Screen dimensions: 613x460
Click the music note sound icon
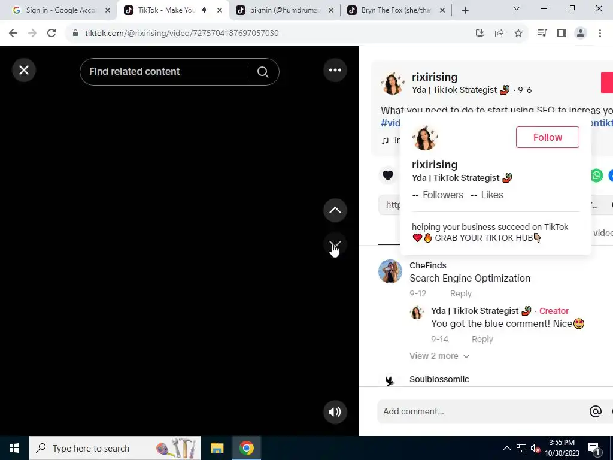[386, 140]
